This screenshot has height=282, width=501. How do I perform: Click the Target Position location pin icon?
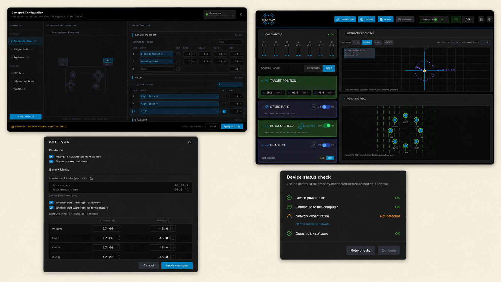coord(267,81)
